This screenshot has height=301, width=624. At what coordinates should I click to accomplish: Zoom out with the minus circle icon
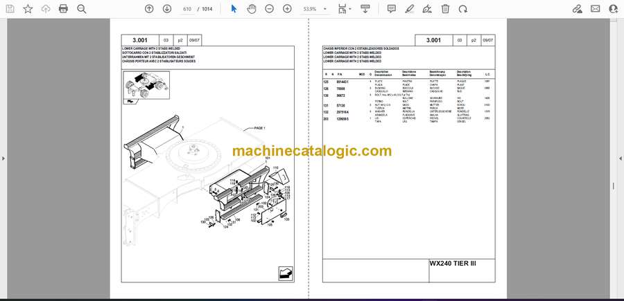click(270, 9)
